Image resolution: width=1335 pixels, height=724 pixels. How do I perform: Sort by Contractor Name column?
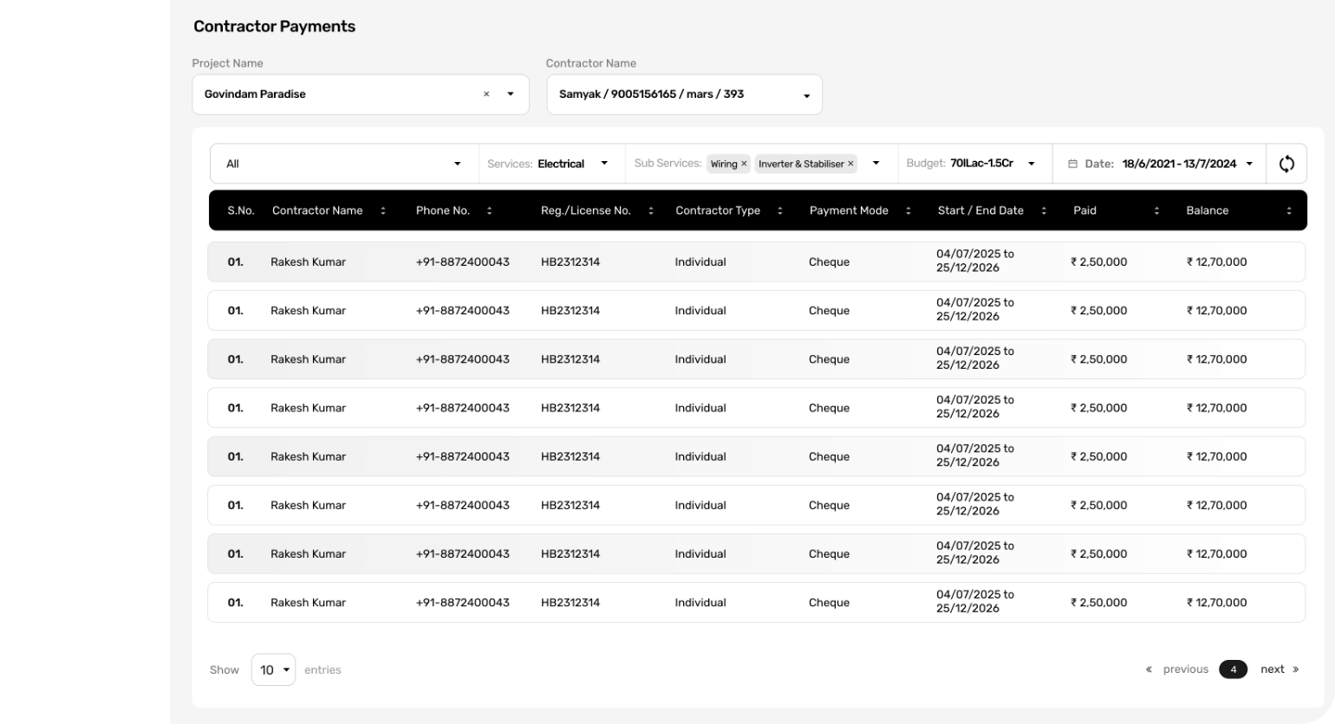383,210
